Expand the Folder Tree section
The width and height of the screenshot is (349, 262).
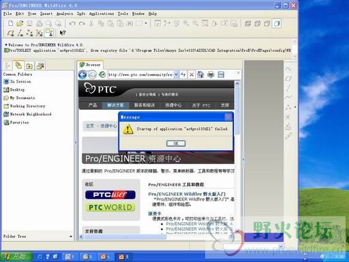(71, 237)
